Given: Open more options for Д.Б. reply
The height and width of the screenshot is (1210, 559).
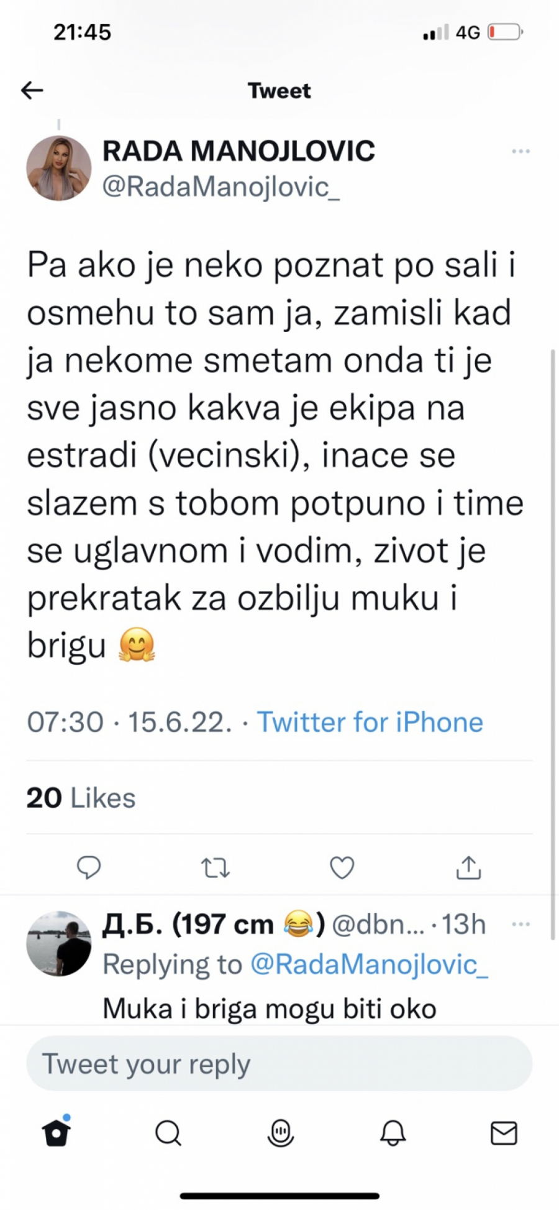Looking at the screenshot, I should 520,925.
